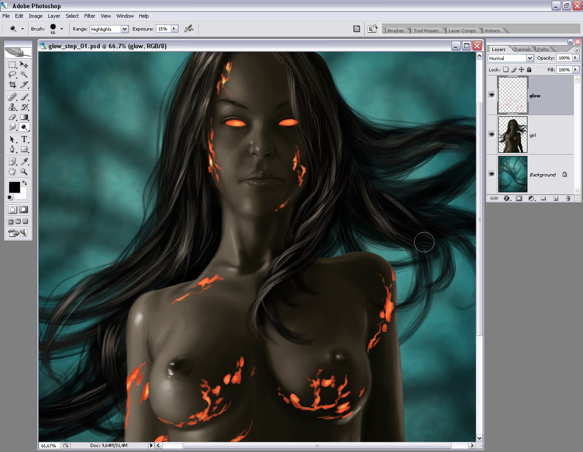Select the Clone Stamp tool
This screenshot has height=452, width=583.
(12, 107)
